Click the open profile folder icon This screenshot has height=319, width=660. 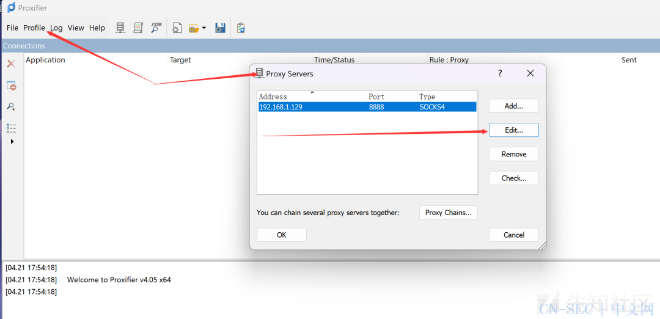pos(194,28)
